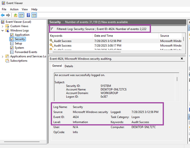
Task: Click the Logged date 7/28/2025 3:12:56 PM
Action: (145, 112)
